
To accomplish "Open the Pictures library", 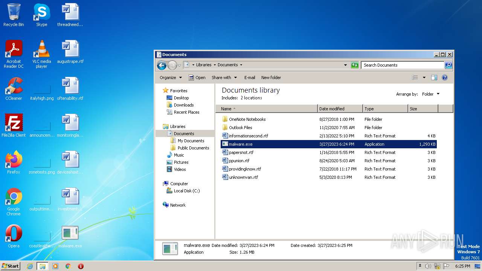I will [x=177, y=162].
